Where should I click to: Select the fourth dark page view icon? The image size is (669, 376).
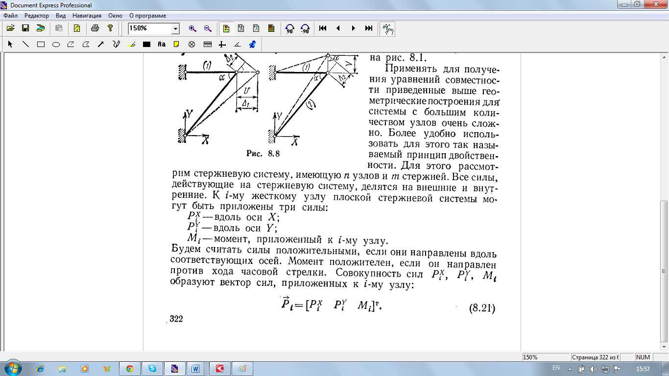click(271, 28)
